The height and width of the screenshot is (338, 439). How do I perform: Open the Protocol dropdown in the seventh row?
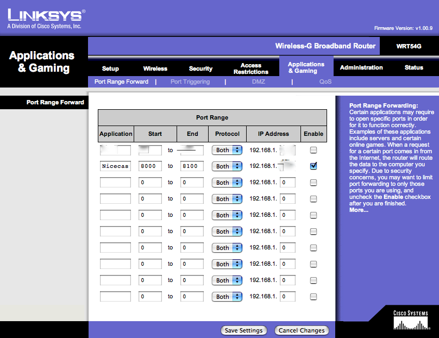tap(227, 248)
